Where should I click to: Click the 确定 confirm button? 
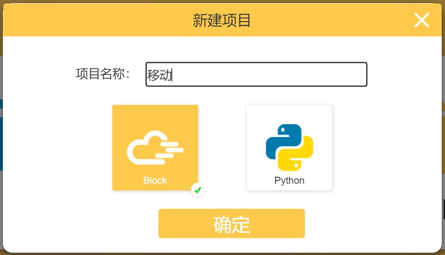[232, 224]
